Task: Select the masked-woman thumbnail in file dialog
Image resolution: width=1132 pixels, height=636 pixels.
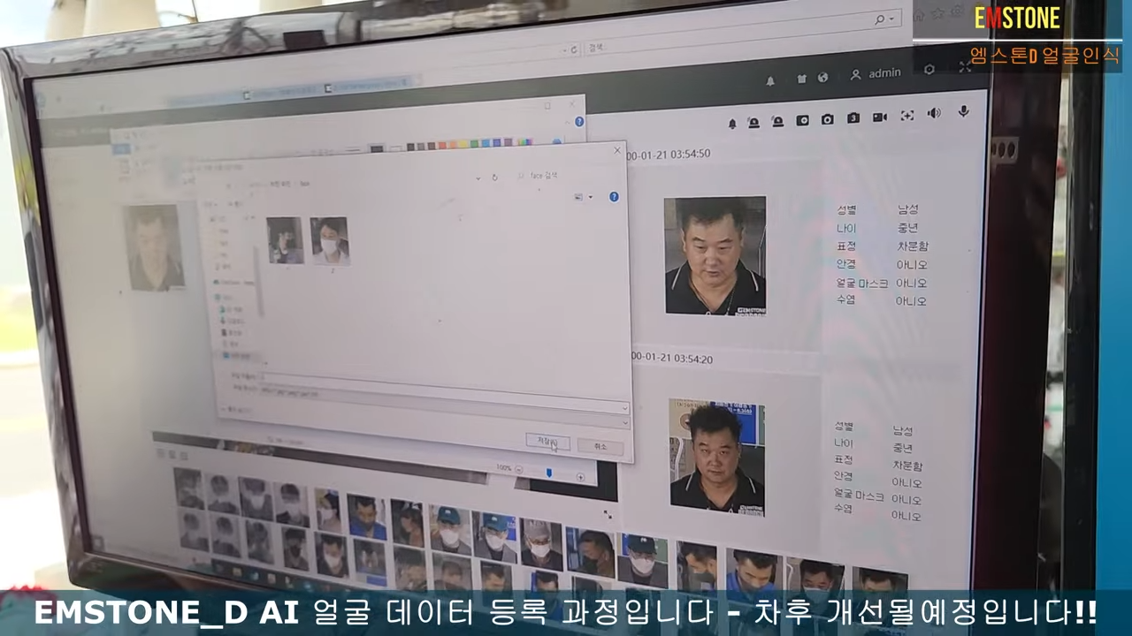Action: pyautogui.click(x=329, y=241)
